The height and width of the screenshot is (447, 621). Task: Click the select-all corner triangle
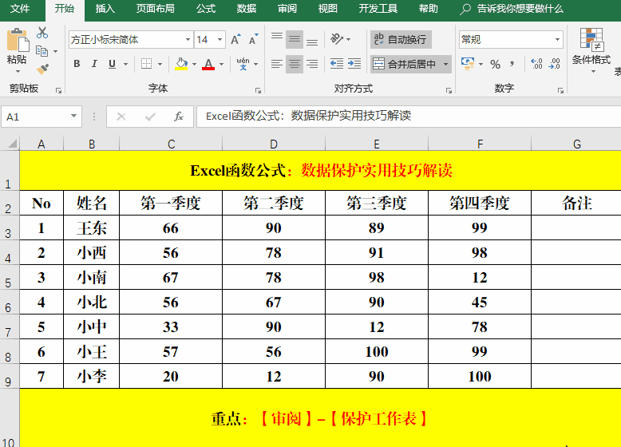[x=12, y=144]
